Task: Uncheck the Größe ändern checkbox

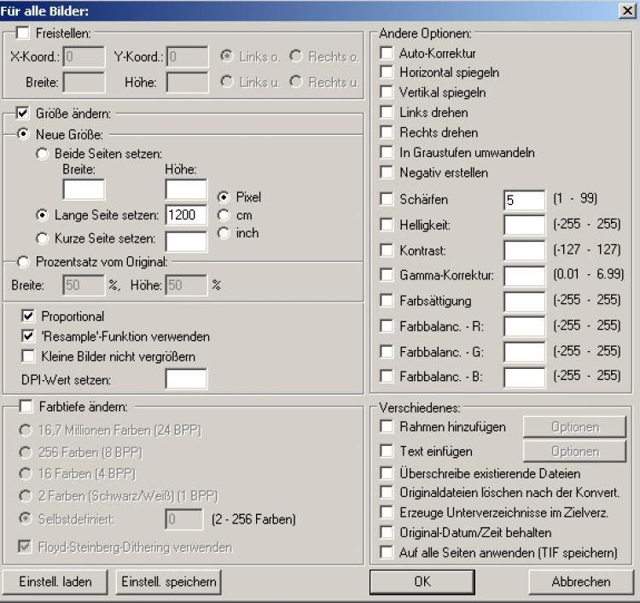Action: 22,113
